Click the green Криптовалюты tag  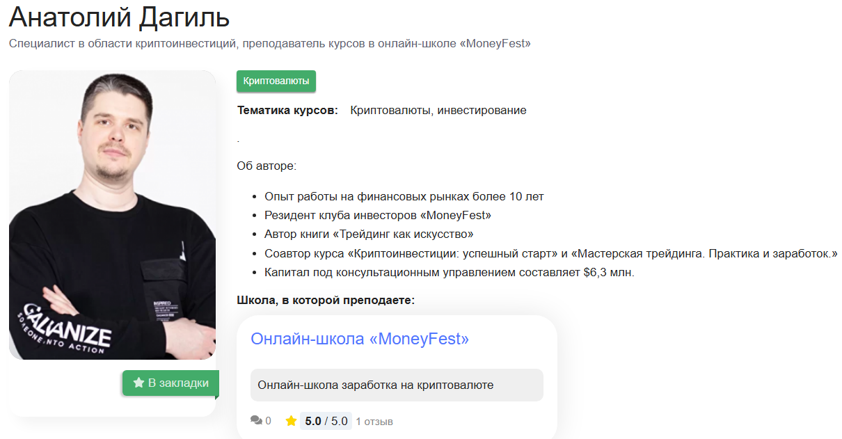(276, 81)
